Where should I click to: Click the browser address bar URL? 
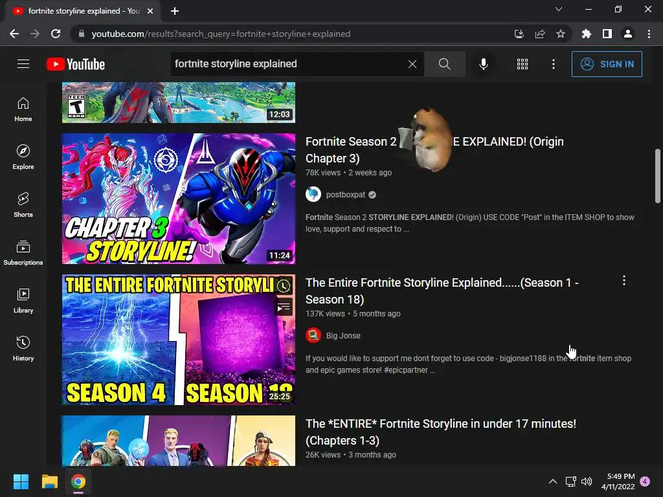coord(221,34)
